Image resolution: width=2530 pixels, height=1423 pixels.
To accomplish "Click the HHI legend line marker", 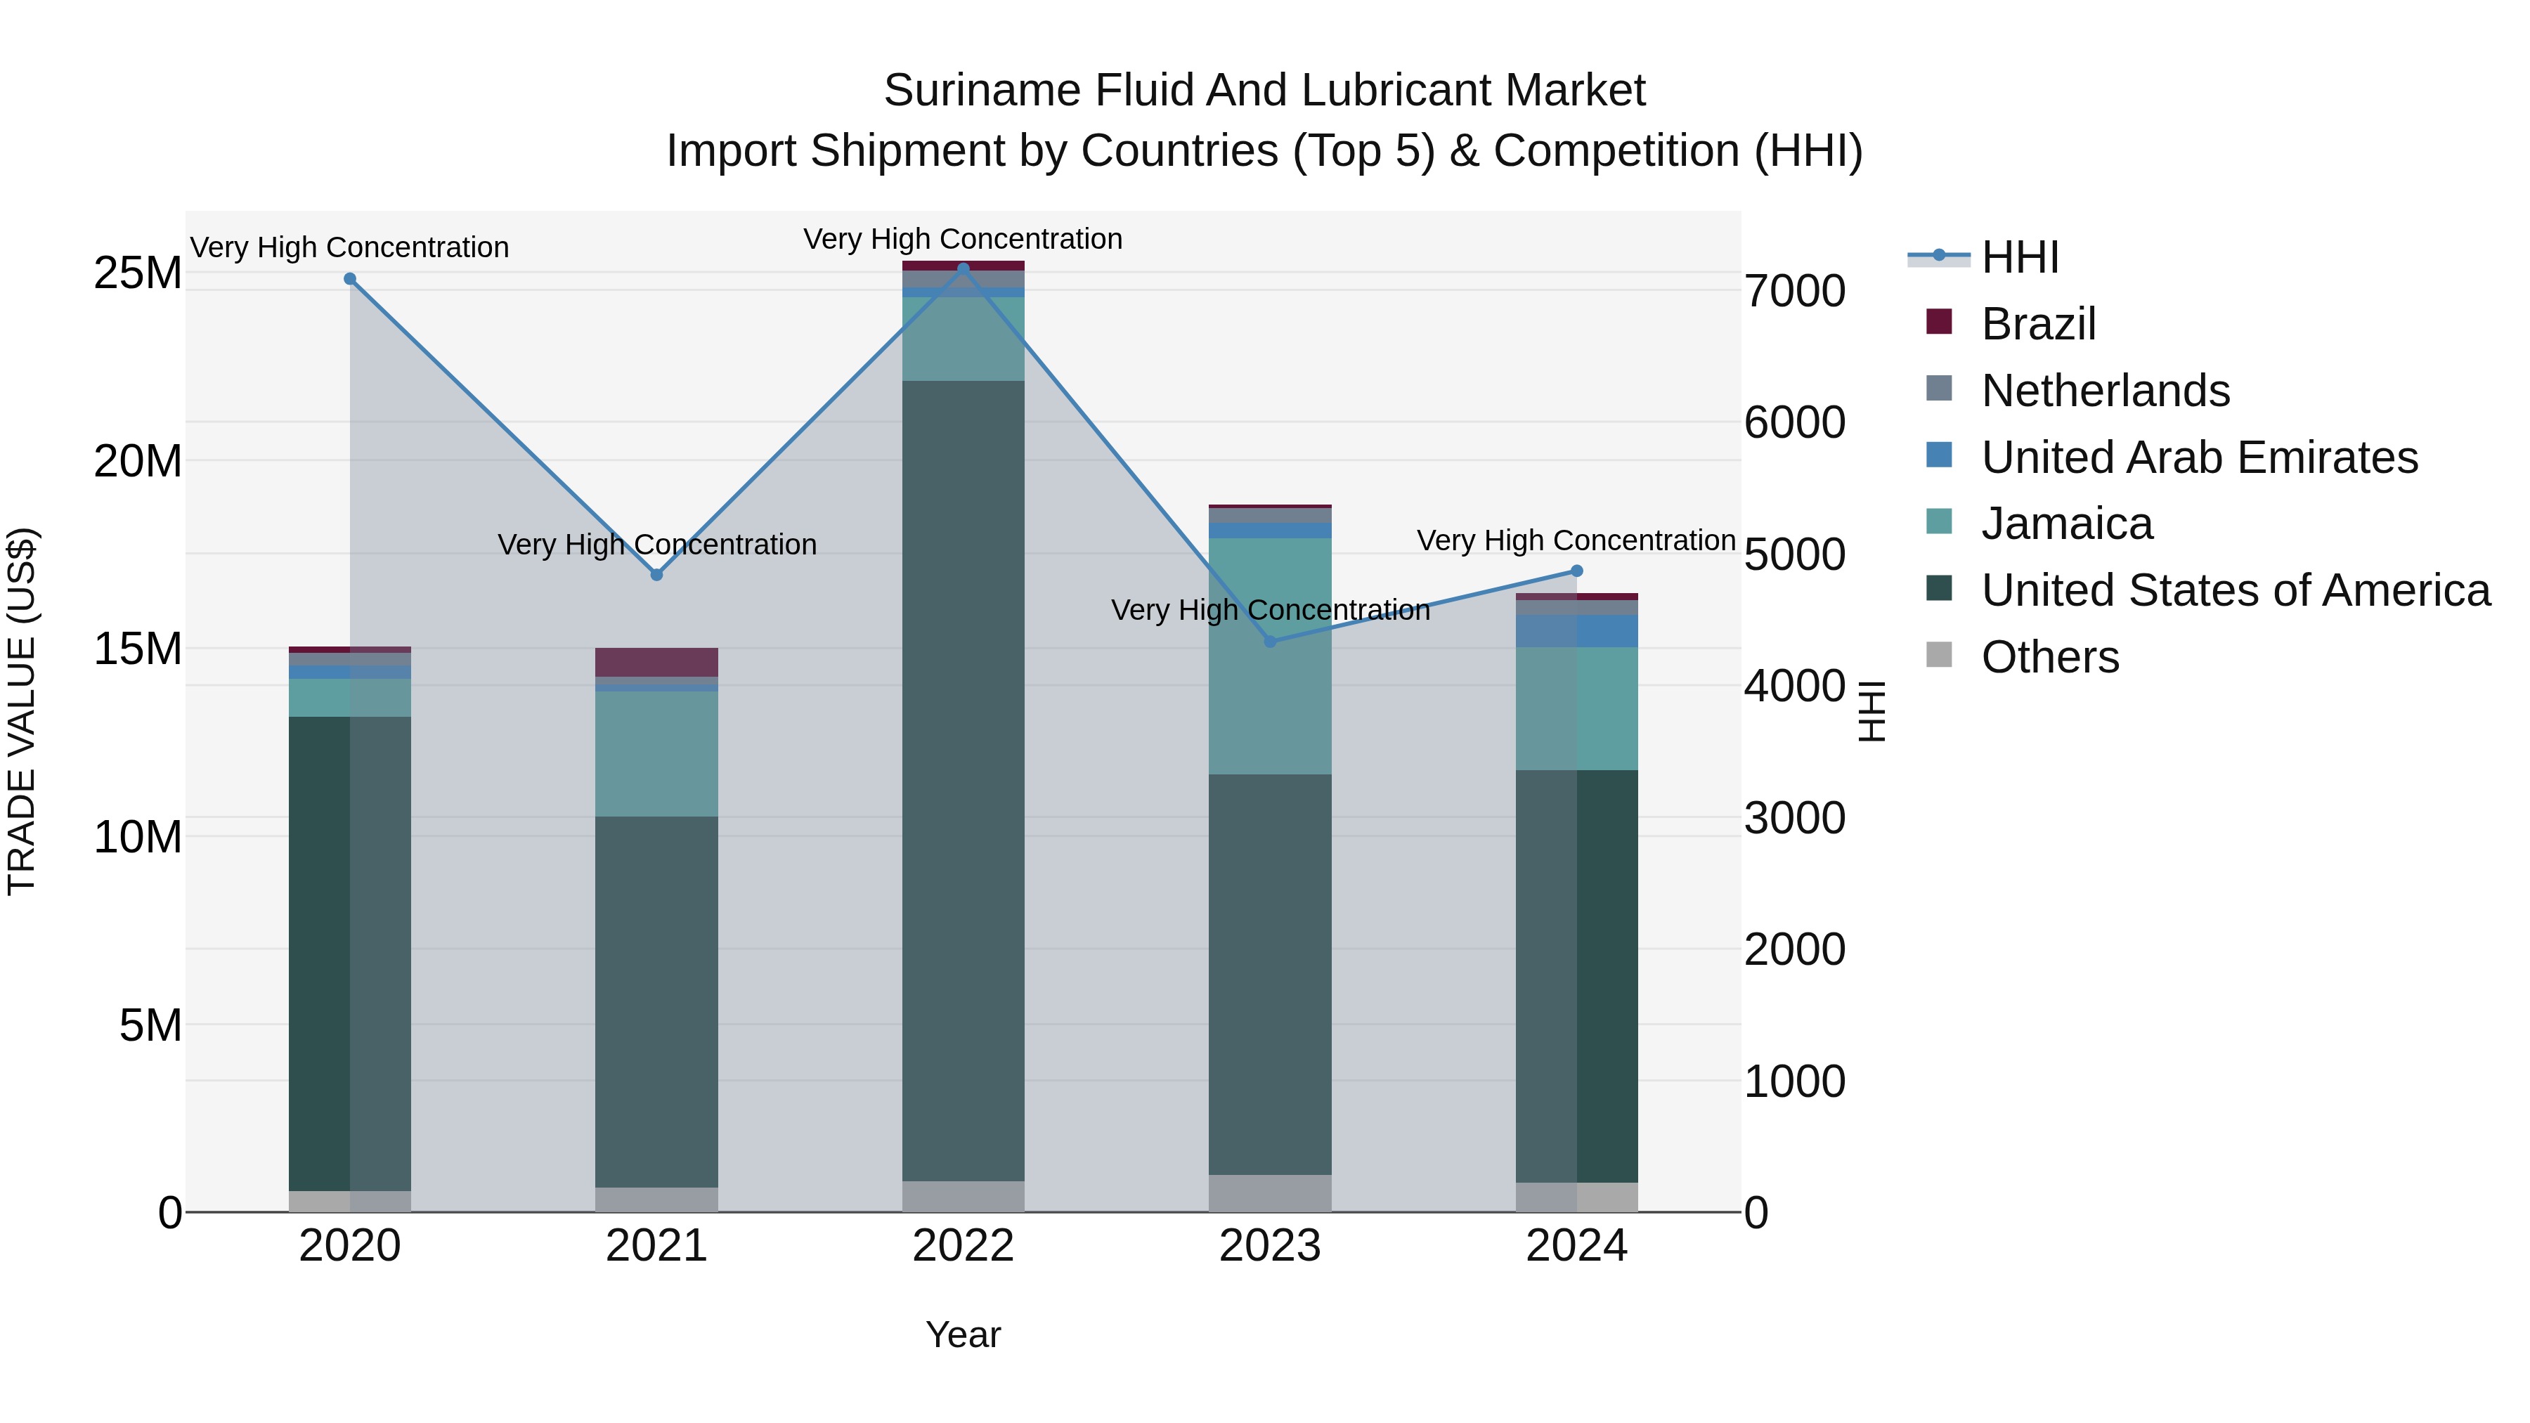I will (1939, 256).
